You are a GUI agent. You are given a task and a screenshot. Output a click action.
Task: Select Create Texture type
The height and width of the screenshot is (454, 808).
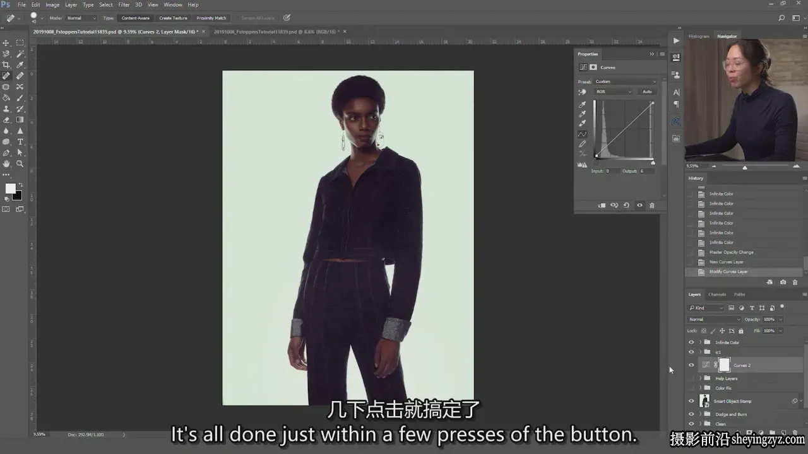pos(173,18)
